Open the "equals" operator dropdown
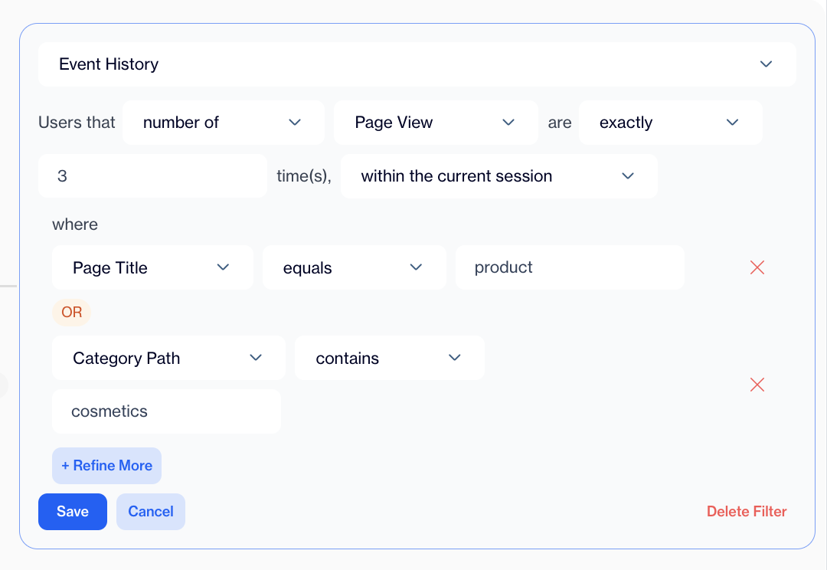 point(354,267)
